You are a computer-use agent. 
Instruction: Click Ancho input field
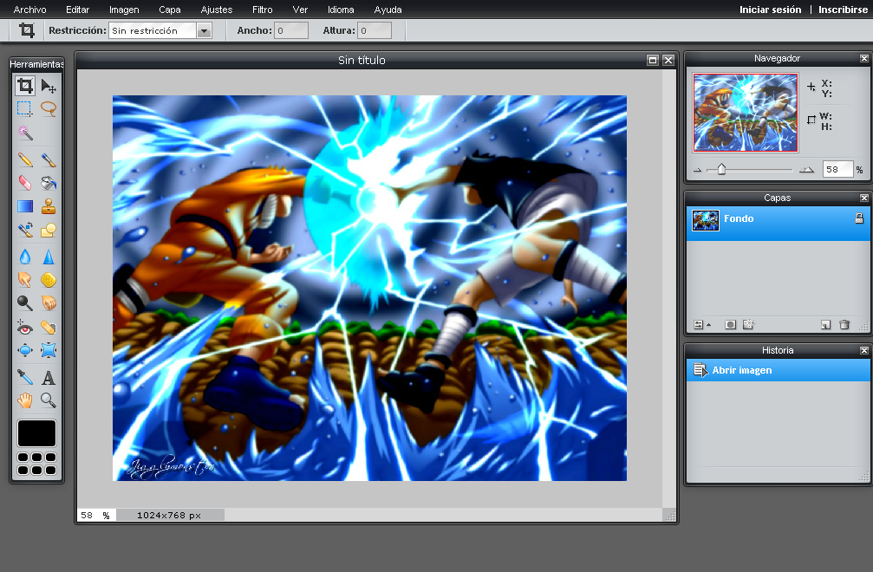[291, 30]
